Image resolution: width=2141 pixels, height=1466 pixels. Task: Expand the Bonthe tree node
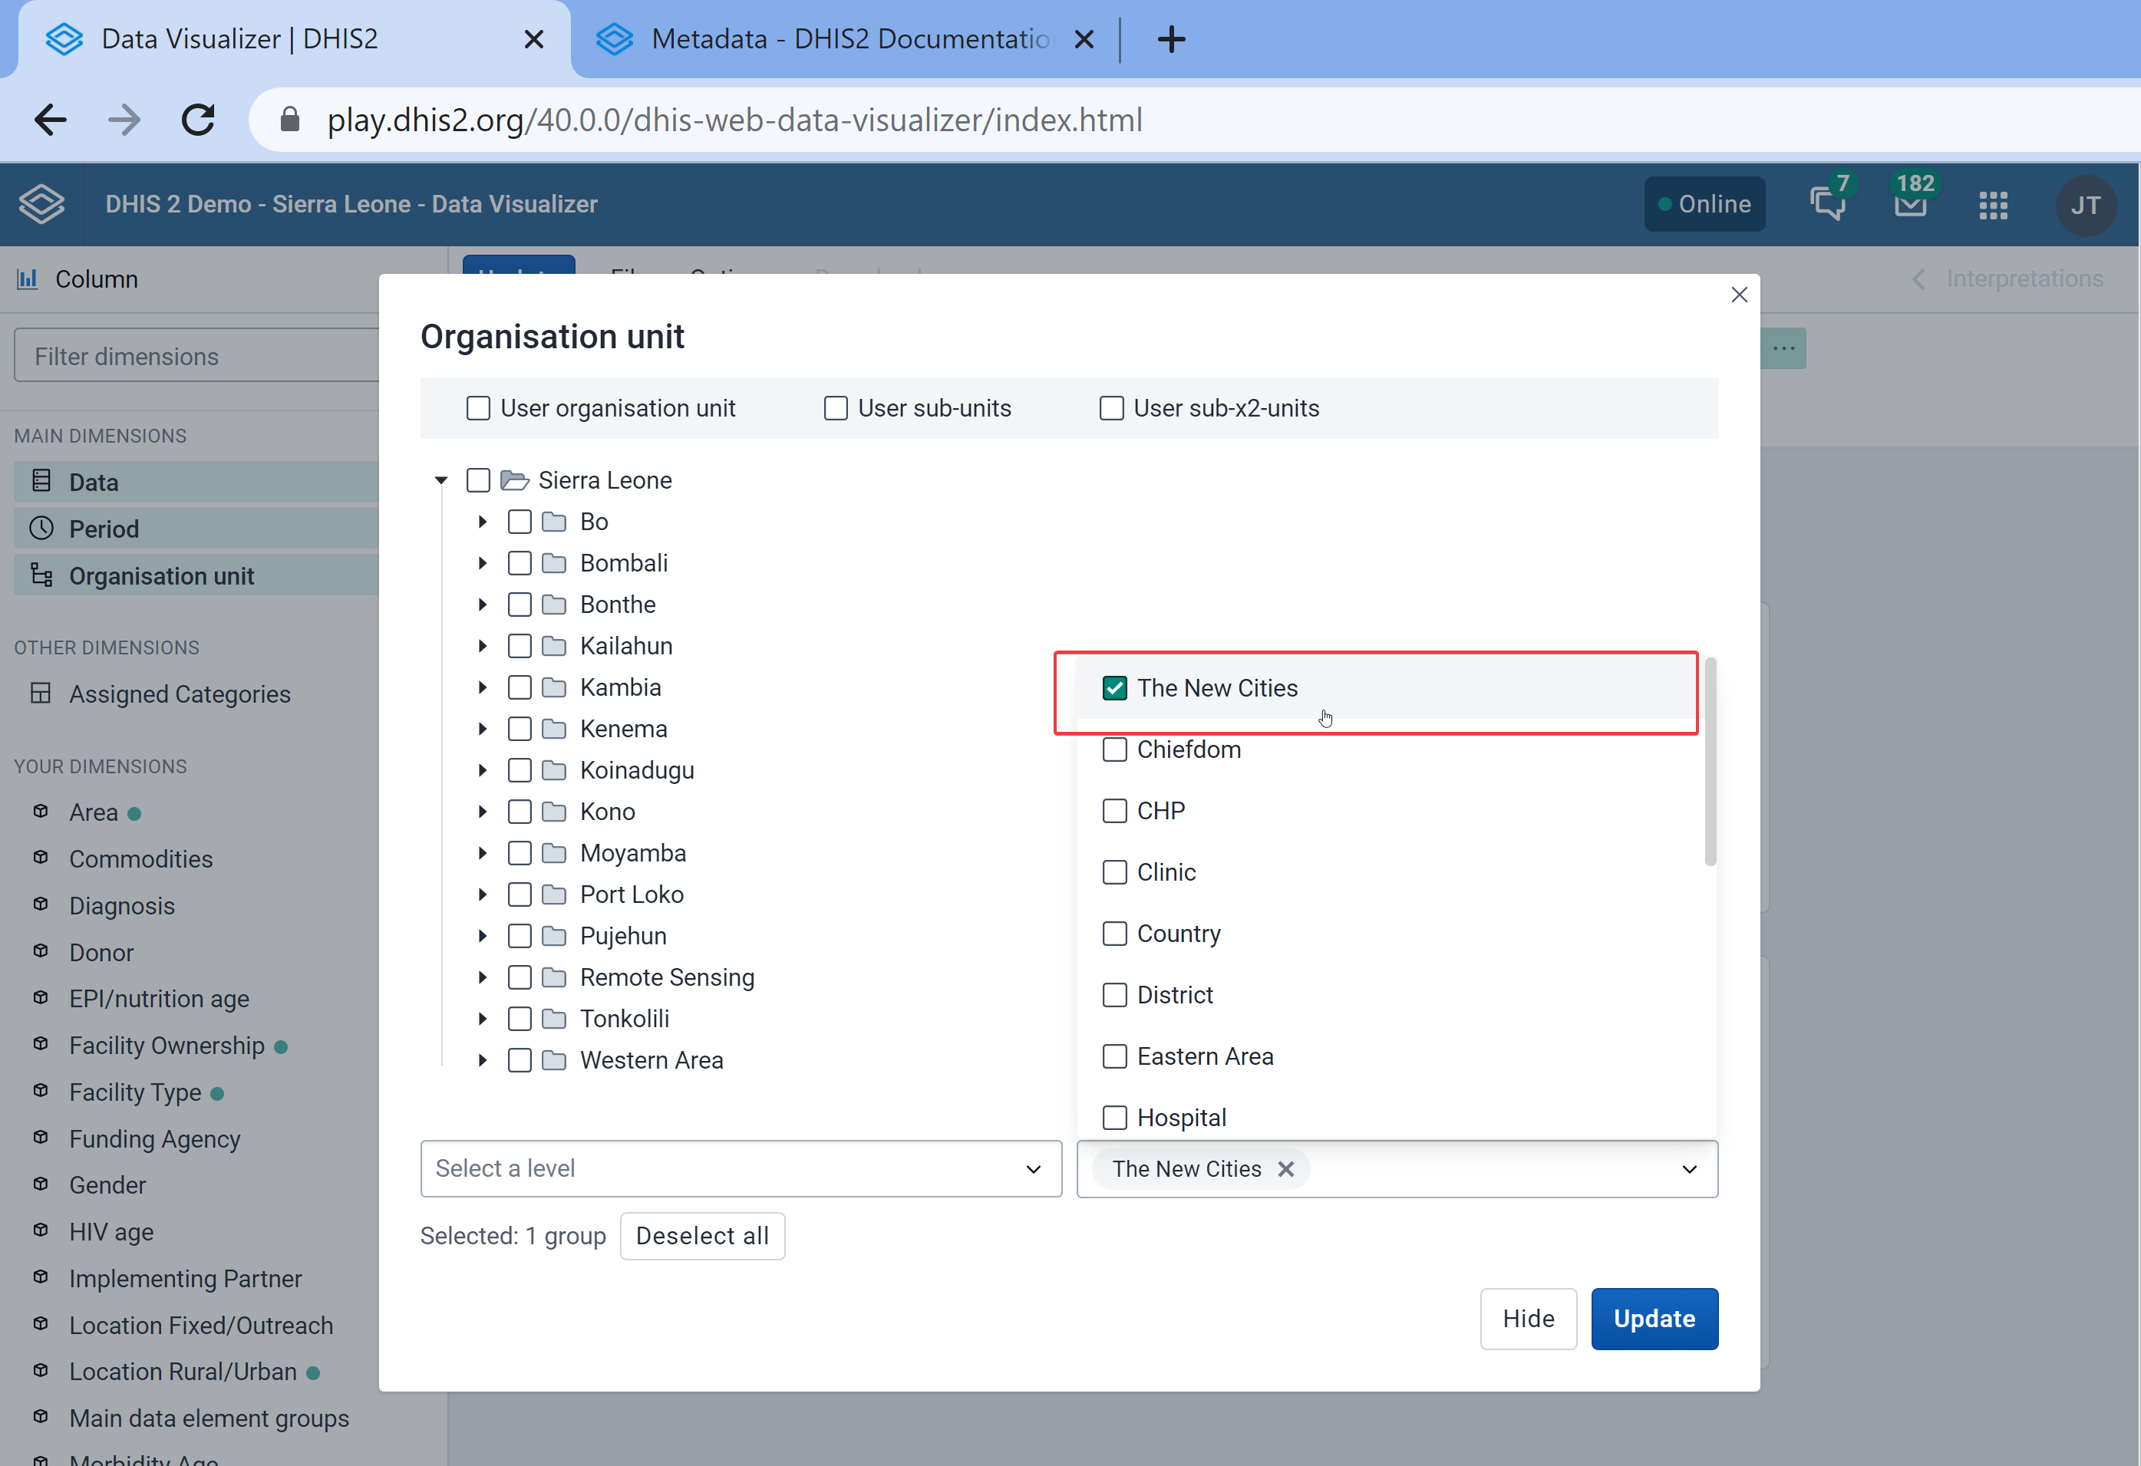[482, 604]
